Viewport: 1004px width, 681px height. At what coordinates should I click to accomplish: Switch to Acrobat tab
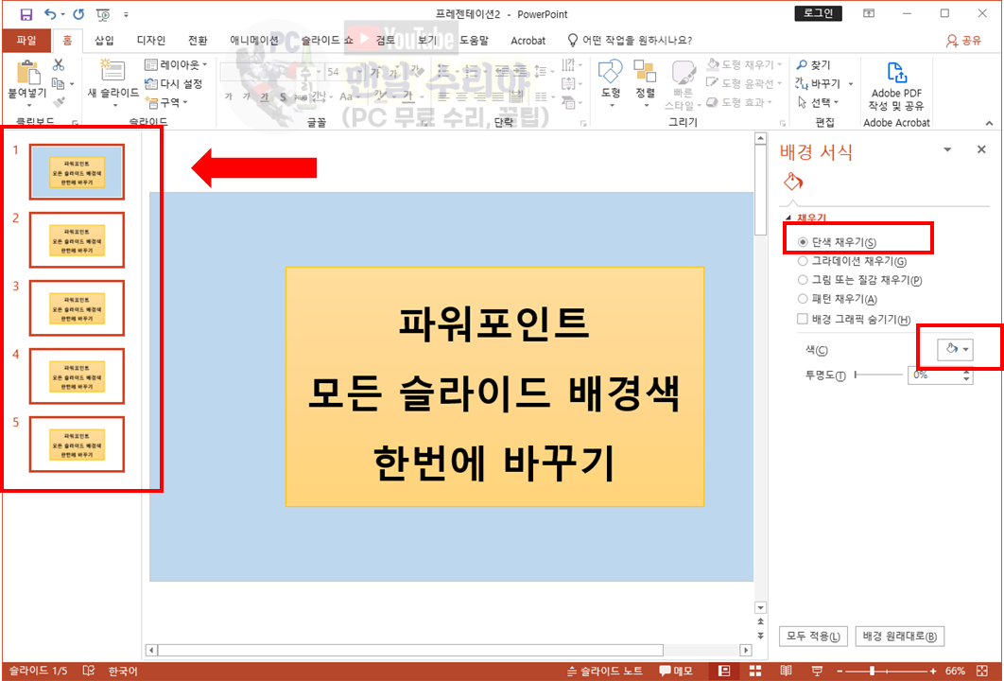point(528,41)
